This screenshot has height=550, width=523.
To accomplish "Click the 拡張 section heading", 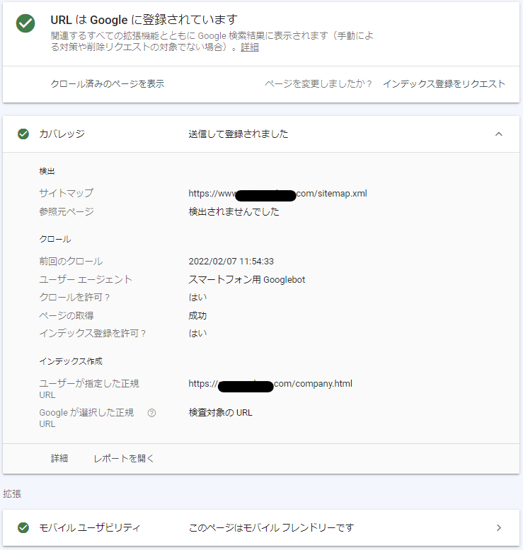I will [12, 494].
